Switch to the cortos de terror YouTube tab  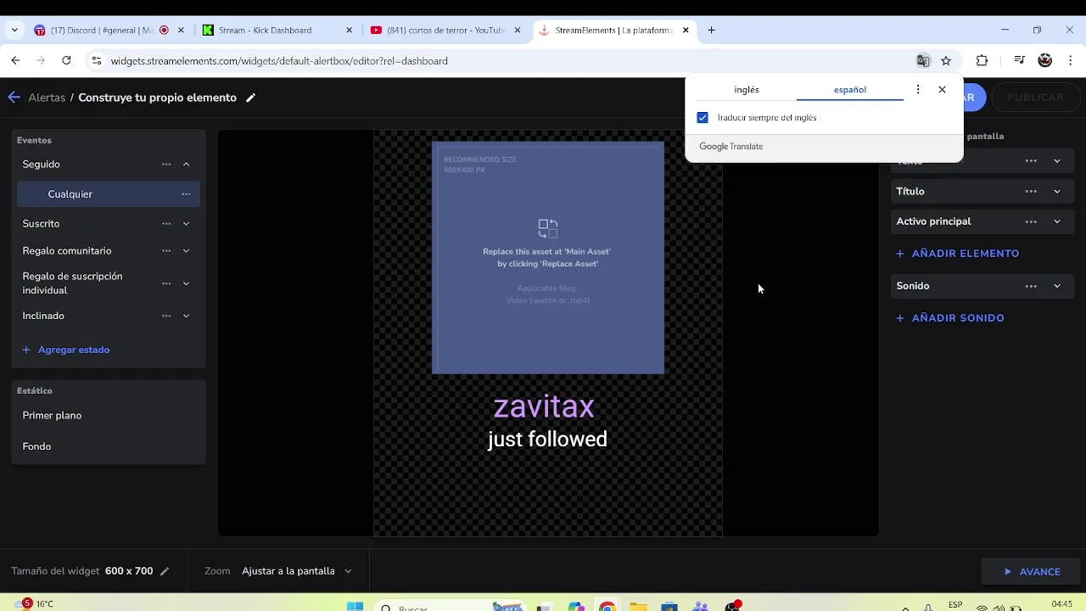(x=445, y=31)
